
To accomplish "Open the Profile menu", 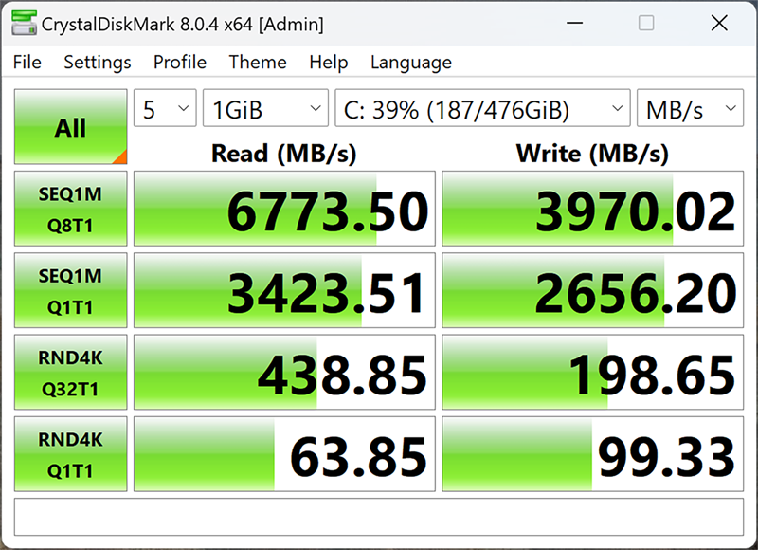I will pyautogui.click(x=180, y=63).
